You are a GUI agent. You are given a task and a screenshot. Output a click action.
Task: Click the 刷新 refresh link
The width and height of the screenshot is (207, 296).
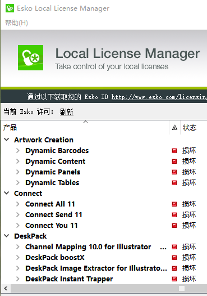[67, 112]
